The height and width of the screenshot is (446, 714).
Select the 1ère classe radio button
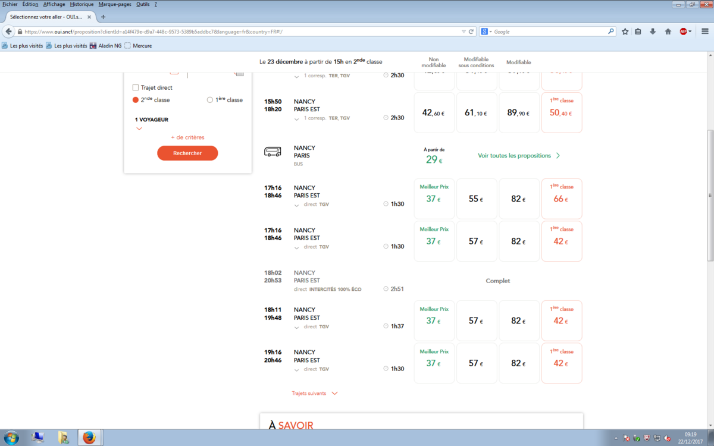pyautogui.click(x=209, y=100)
